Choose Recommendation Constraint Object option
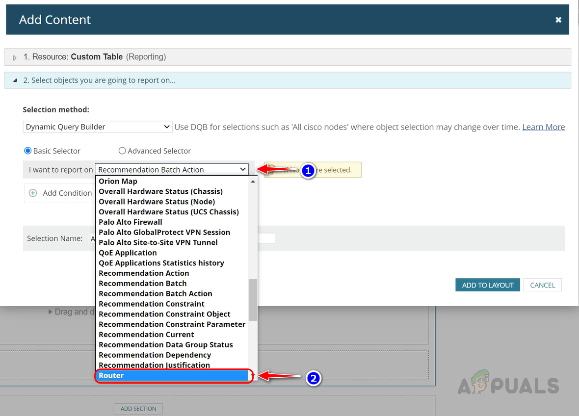 [x=172, y=314]
